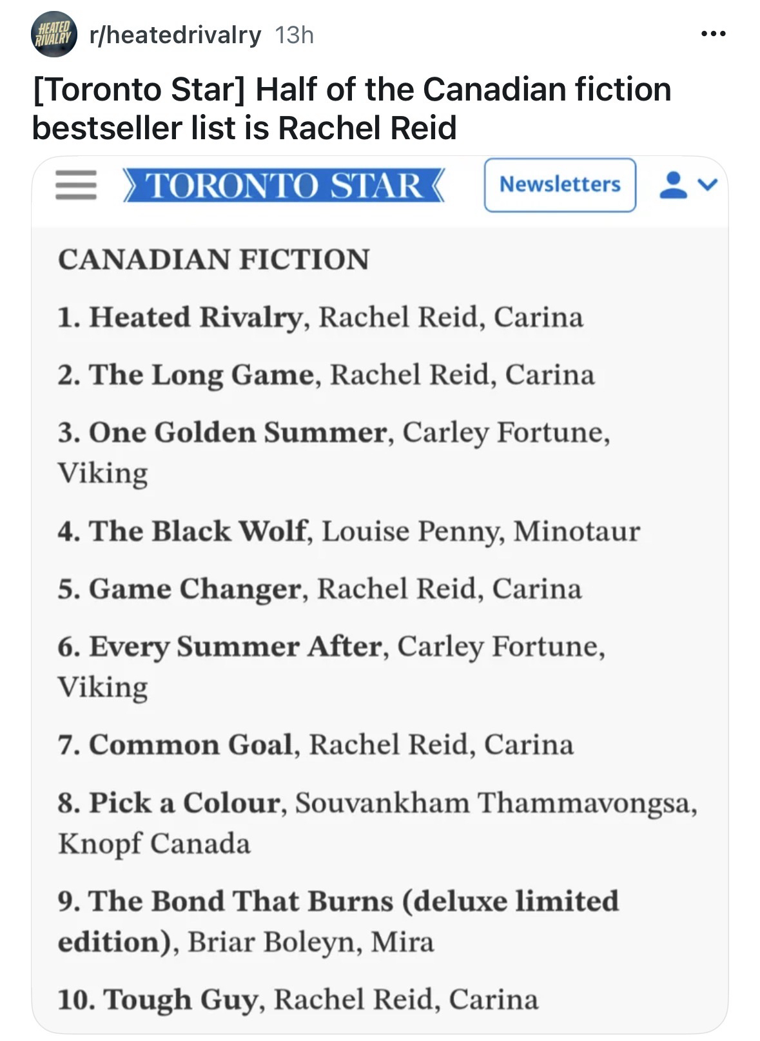
Task: Click the Toronto Star logo
Action: click(x=284, y=186)
